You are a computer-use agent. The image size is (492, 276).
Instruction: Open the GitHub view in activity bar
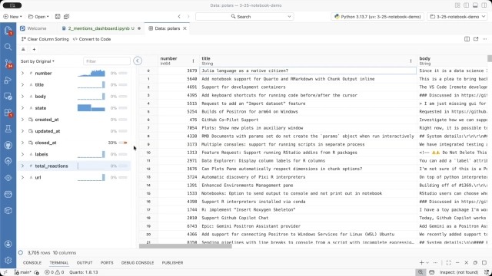pyautogui.click(x=8, y=145)
